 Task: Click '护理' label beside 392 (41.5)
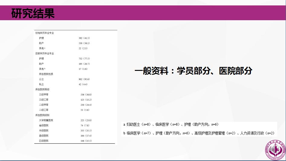pos(41,38)
